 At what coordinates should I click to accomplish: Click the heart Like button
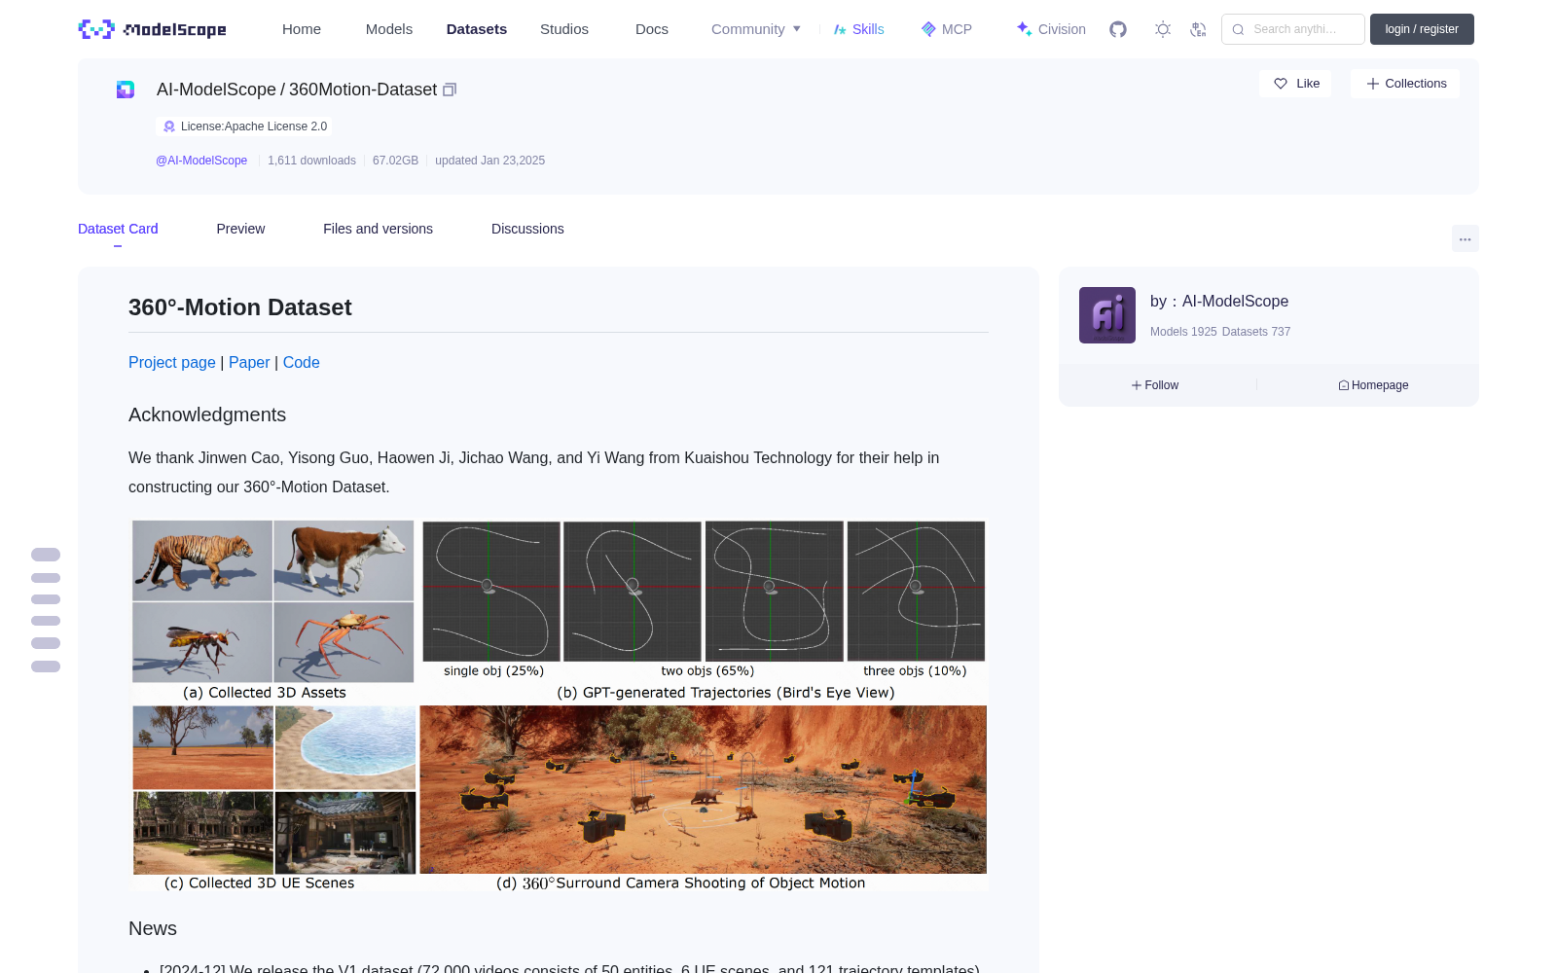[1295, 84]
